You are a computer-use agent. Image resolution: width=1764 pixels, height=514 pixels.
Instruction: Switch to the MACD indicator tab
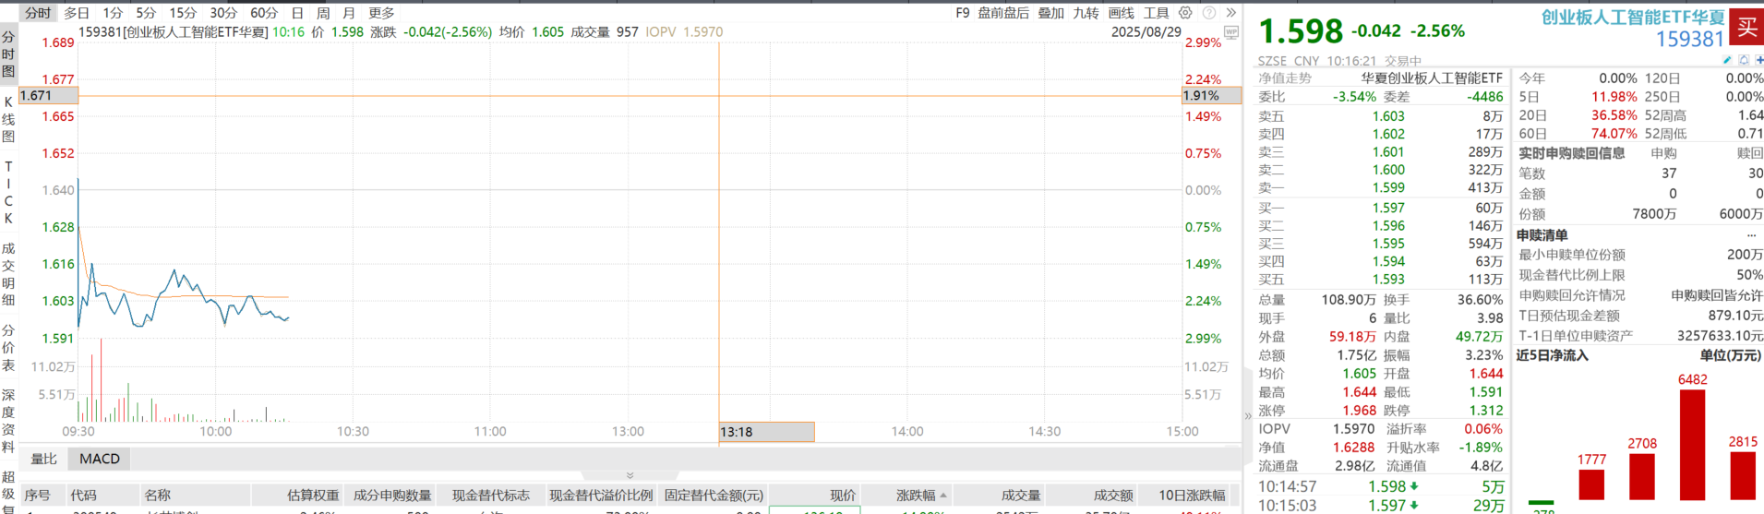tap(100, 459)
